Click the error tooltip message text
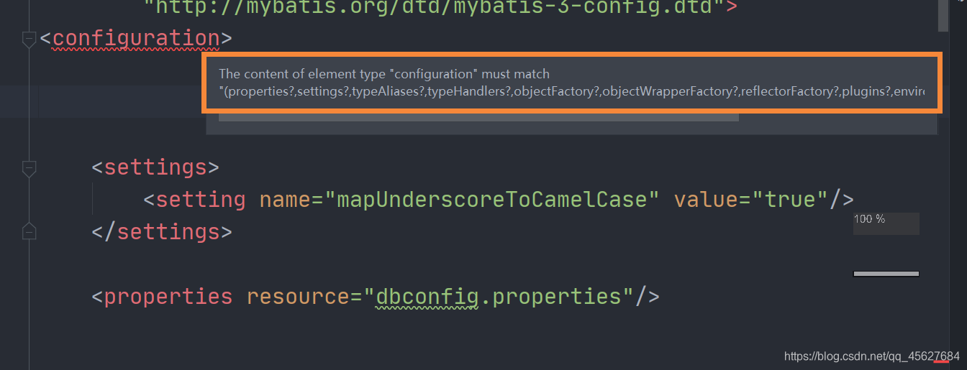967x370 pixels. [571, 83]
